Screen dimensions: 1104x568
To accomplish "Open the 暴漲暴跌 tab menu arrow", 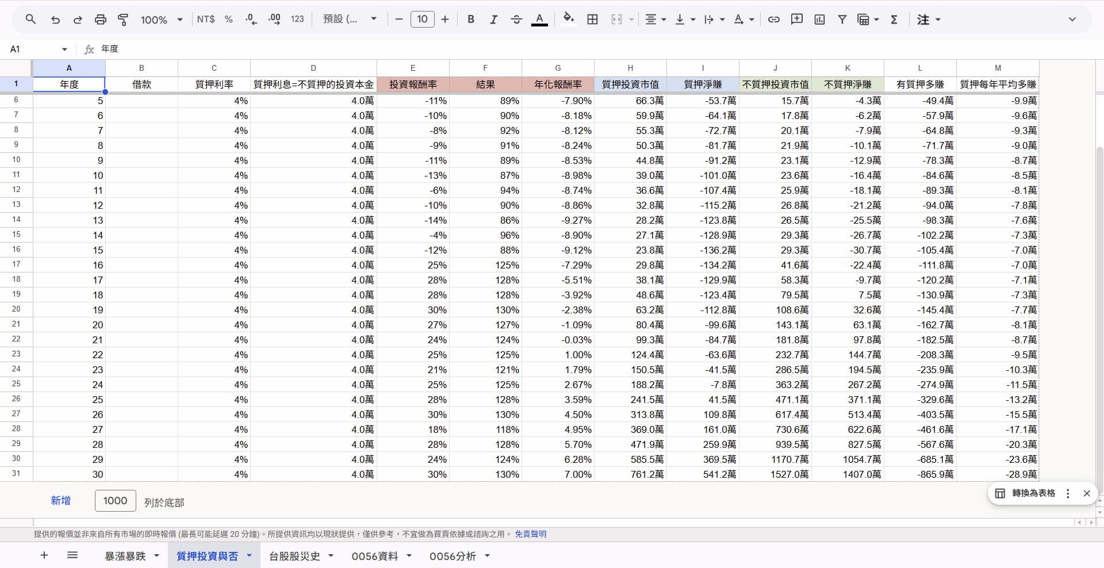I will [156, 555].
